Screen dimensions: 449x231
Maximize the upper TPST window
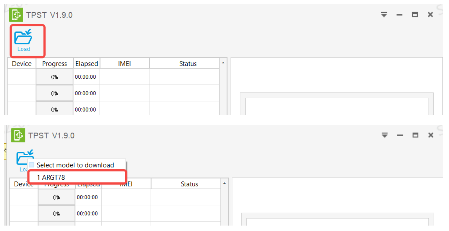415,15
